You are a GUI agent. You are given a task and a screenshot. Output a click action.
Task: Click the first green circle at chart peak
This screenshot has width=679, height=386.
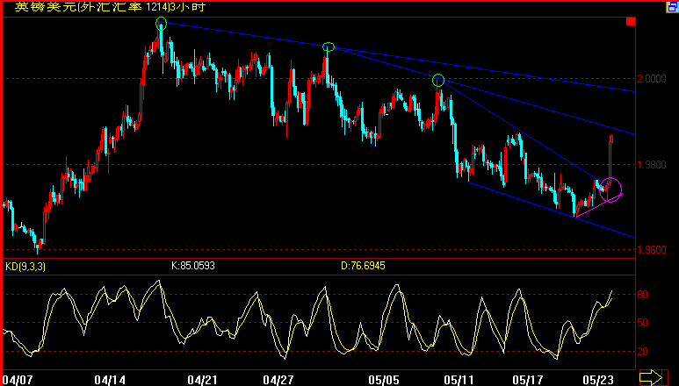pos(161,24)
